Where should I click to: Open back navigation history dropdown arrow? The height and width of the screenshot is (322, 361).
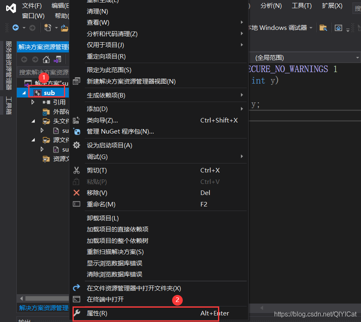pos(24,28)
